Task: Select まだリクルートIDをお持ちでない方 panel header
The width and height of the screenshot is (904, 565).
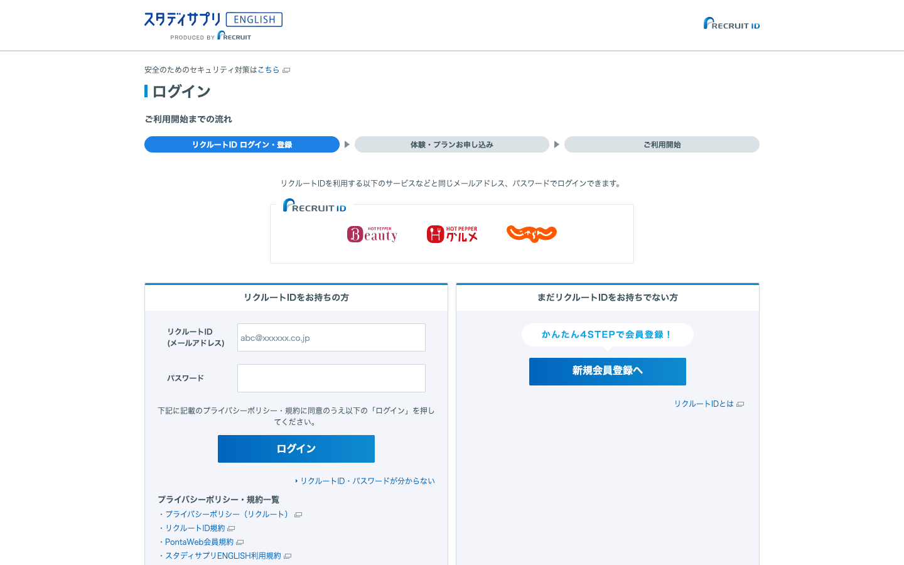Action: tap(608, 298)
